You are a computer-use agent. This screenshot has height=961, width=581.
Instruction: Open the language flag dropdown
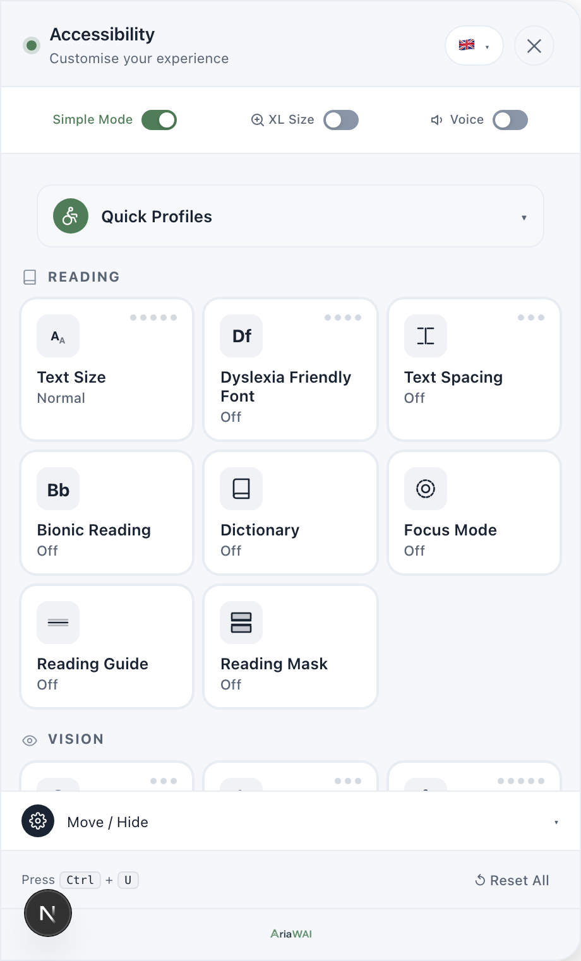point(474,45)
